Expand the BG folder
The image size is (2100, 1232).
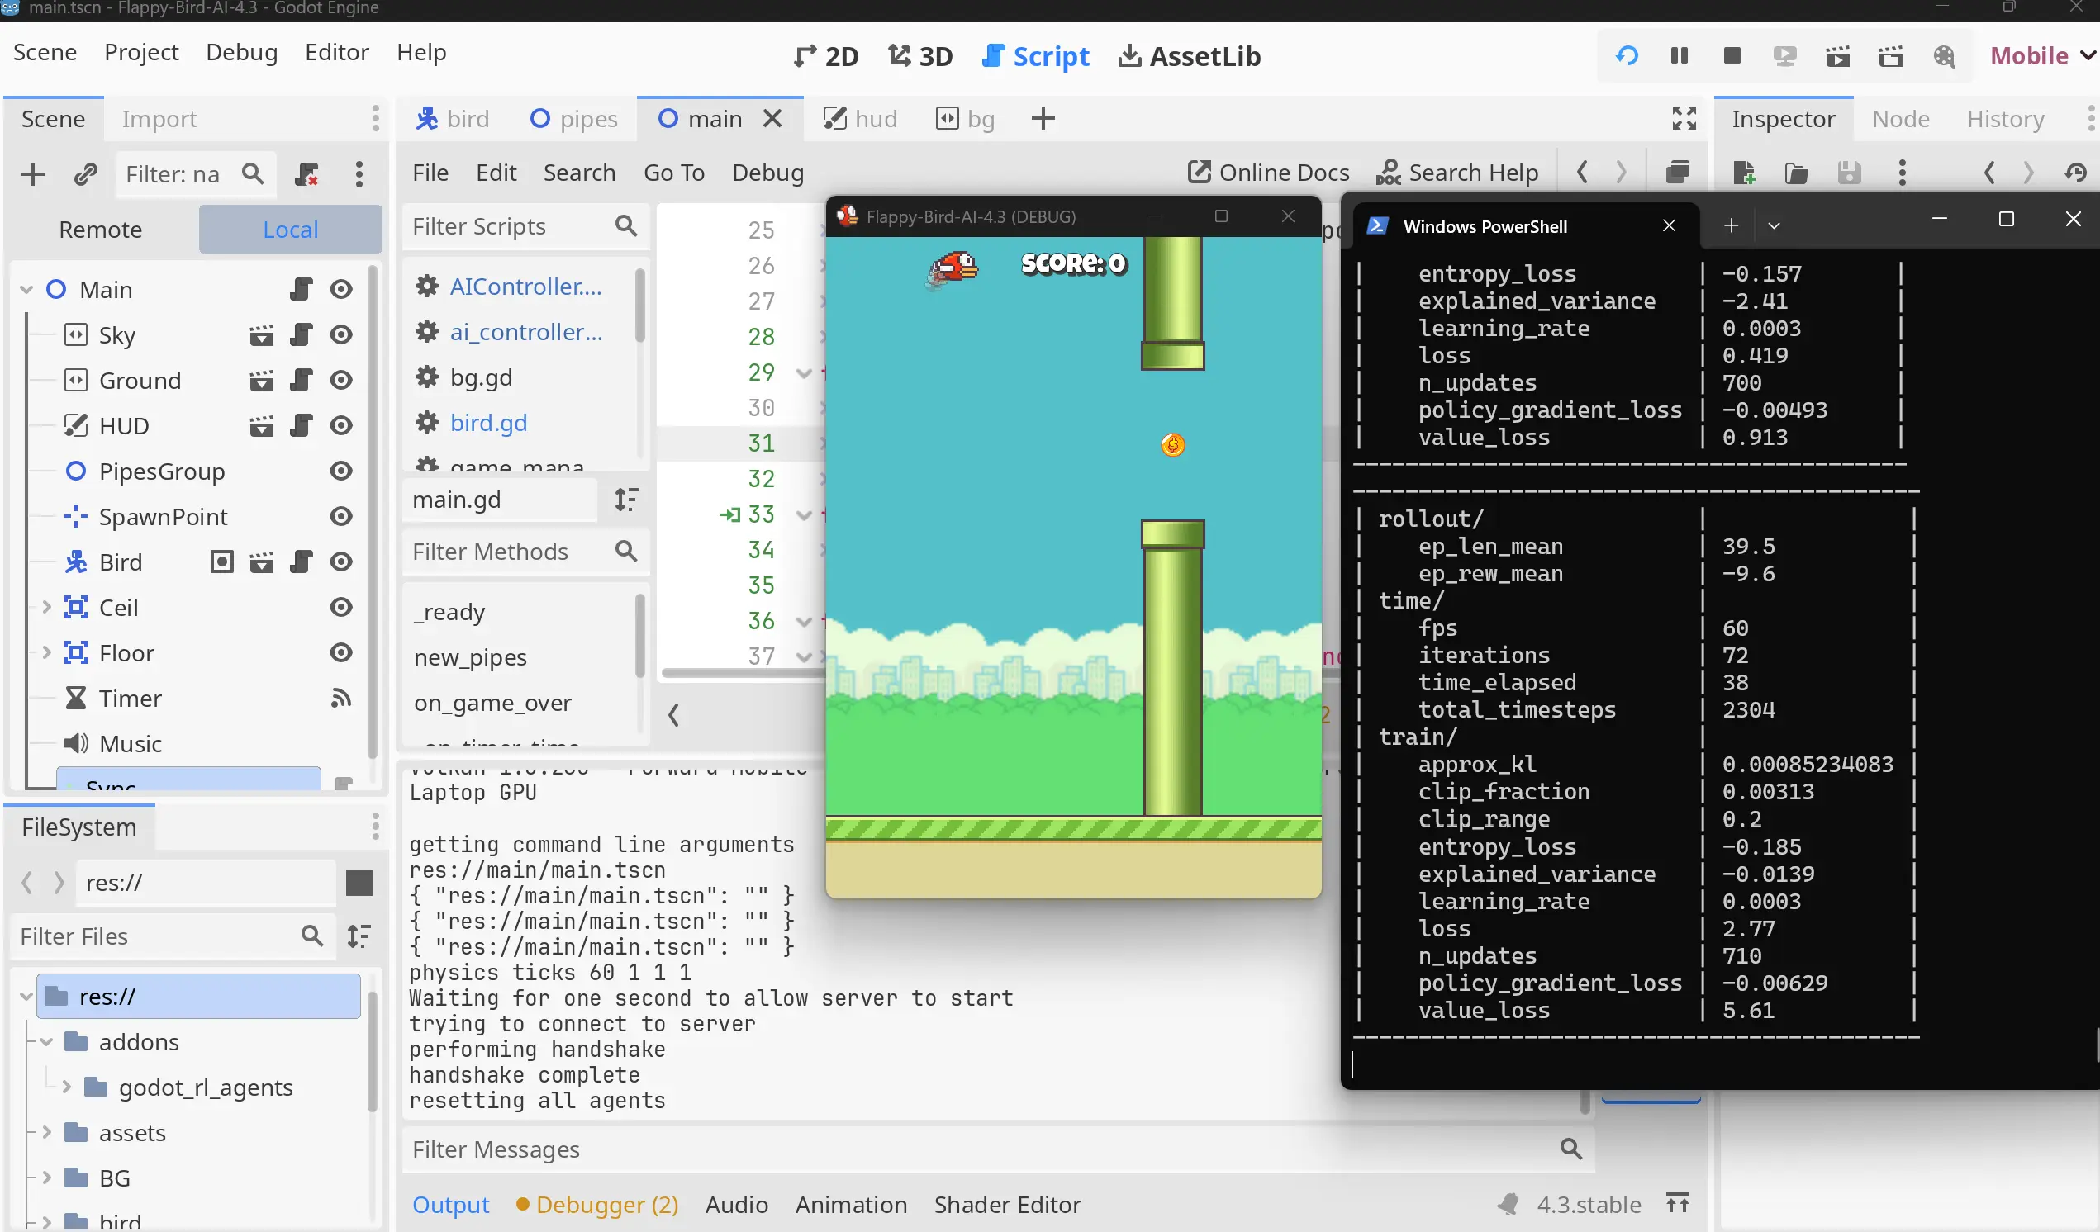(x=46, y=1178)
